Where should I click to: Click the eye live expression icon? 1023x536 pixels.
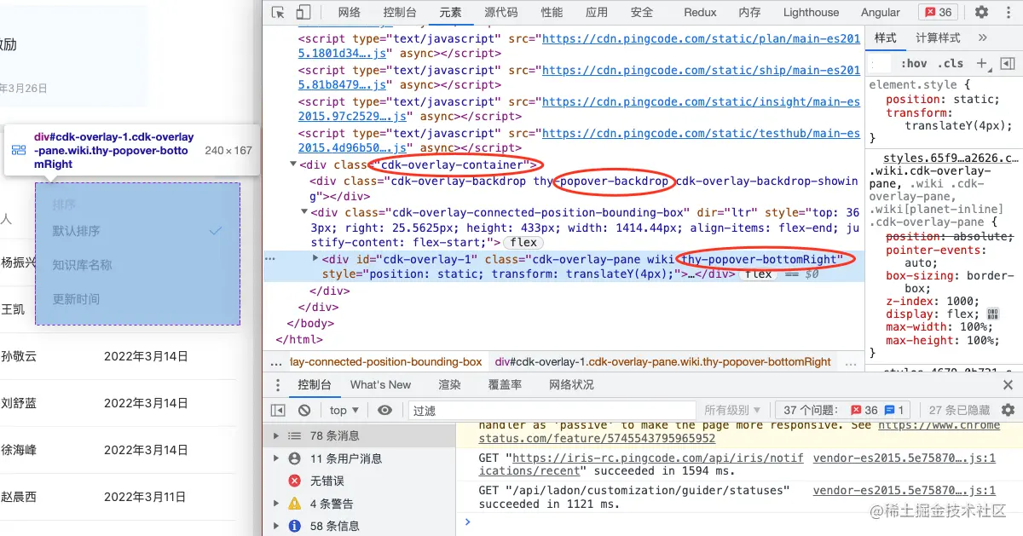pos(384,410)
